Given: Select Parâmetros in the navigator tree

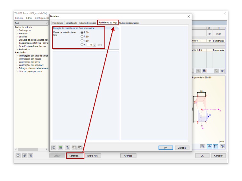Looking at the screenshot, I should pos(25,49).
